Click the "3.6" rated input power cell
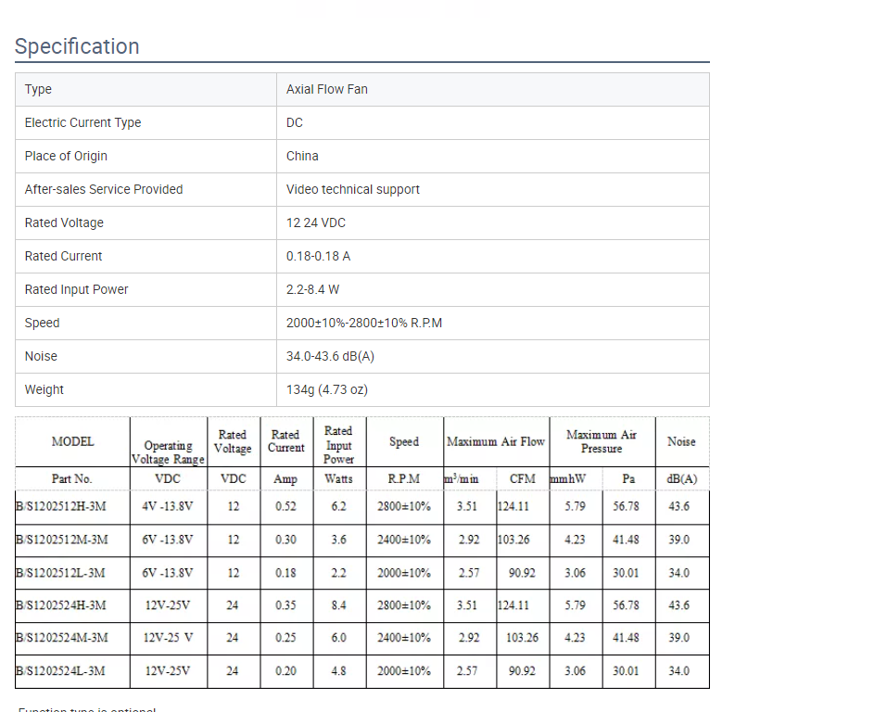 (339, 540)
